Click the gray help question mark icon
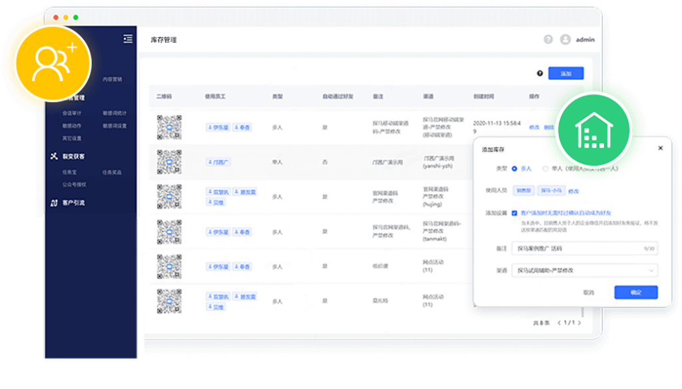Screen dimensions: 682x389 [x=548, y=39]
